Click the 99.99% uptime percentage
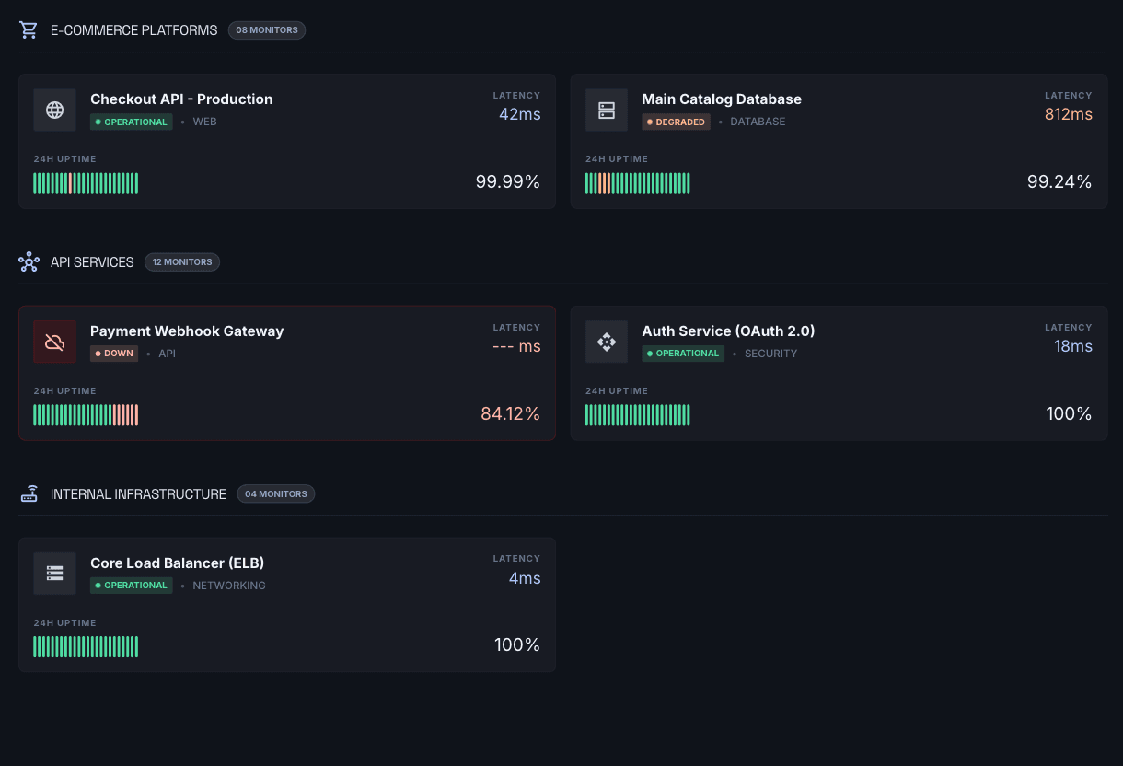The height and width of the screenshot is (766, 1123). tap(508, 182)
